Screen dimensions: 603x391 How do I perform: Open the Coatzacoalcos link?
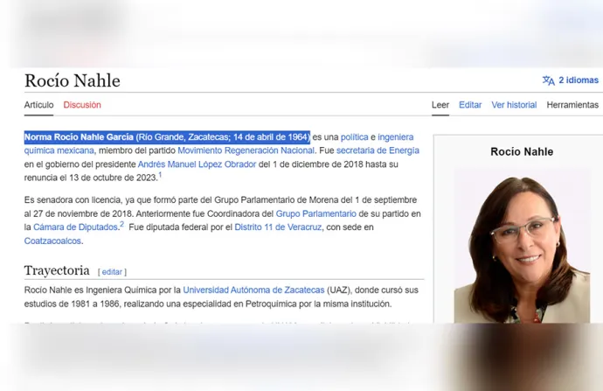pyautogui.click(x=52, y=241)
